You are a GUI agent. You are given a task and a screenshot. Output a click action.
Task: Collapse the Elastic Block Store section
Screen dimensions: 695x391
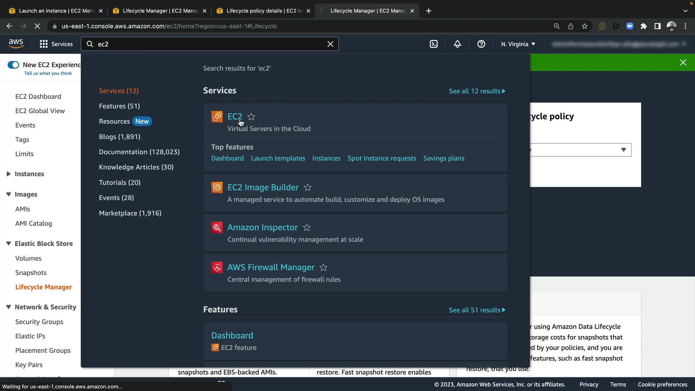pos(9,244)
